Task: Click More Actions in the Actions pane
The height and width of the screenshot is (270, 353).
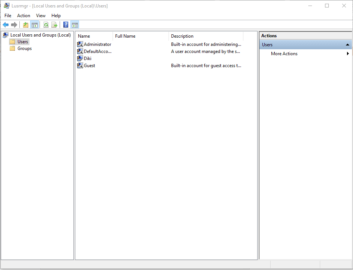Action: [x=284, y=54]
